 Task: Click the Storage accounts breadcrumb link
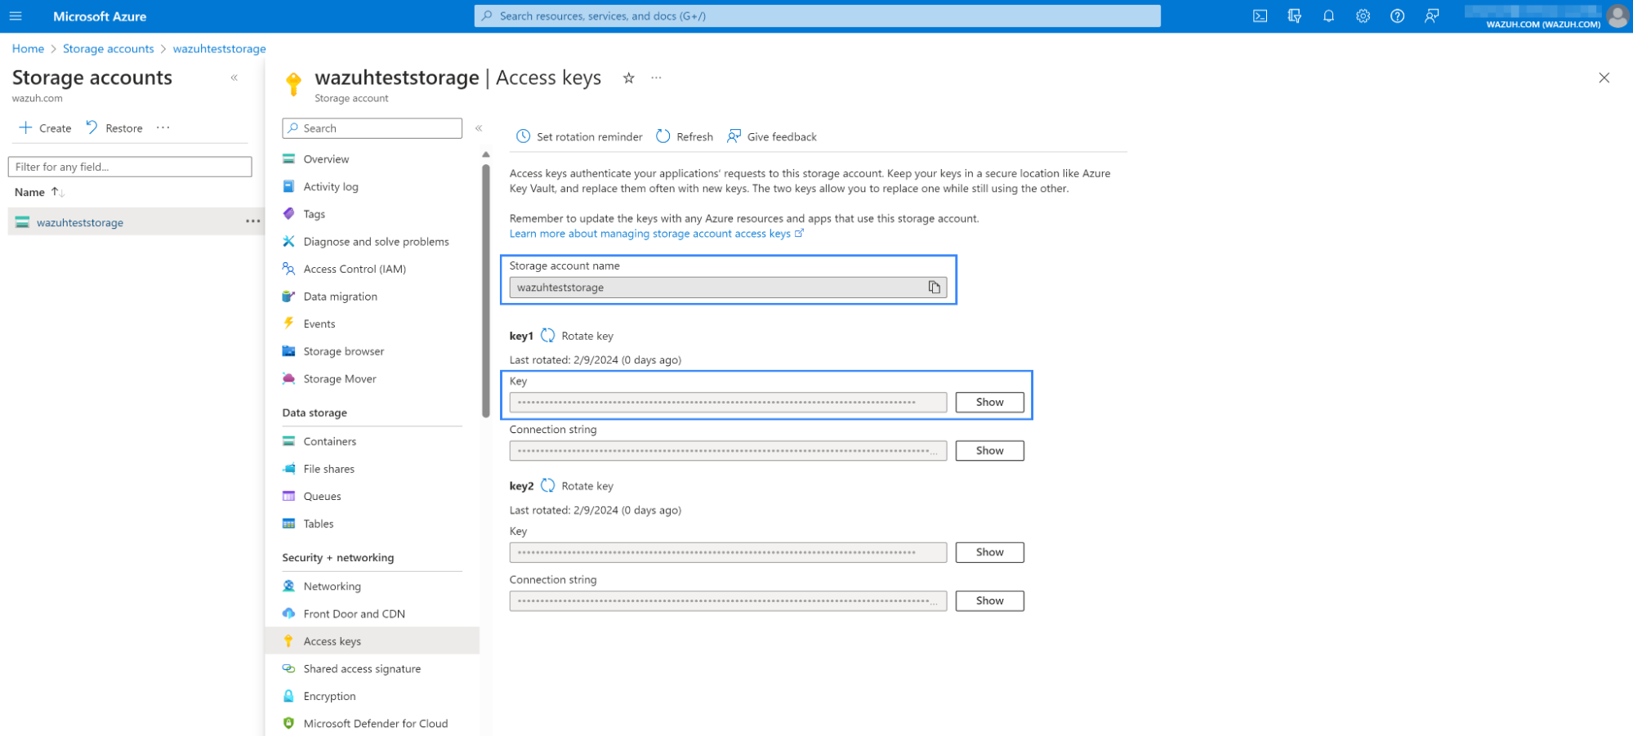coord(108,49)
